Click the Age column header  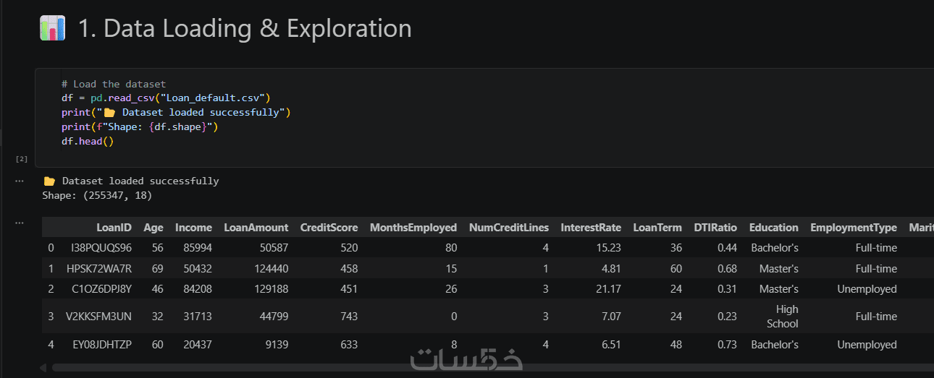tap(153, 228)
